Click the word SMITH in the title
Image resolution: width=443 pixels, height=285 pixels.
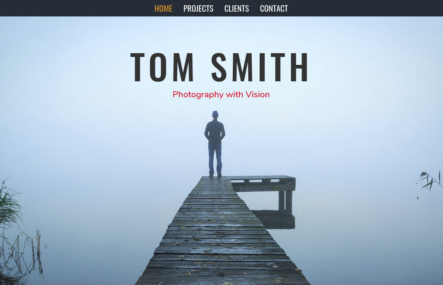(x=260, y=67)
